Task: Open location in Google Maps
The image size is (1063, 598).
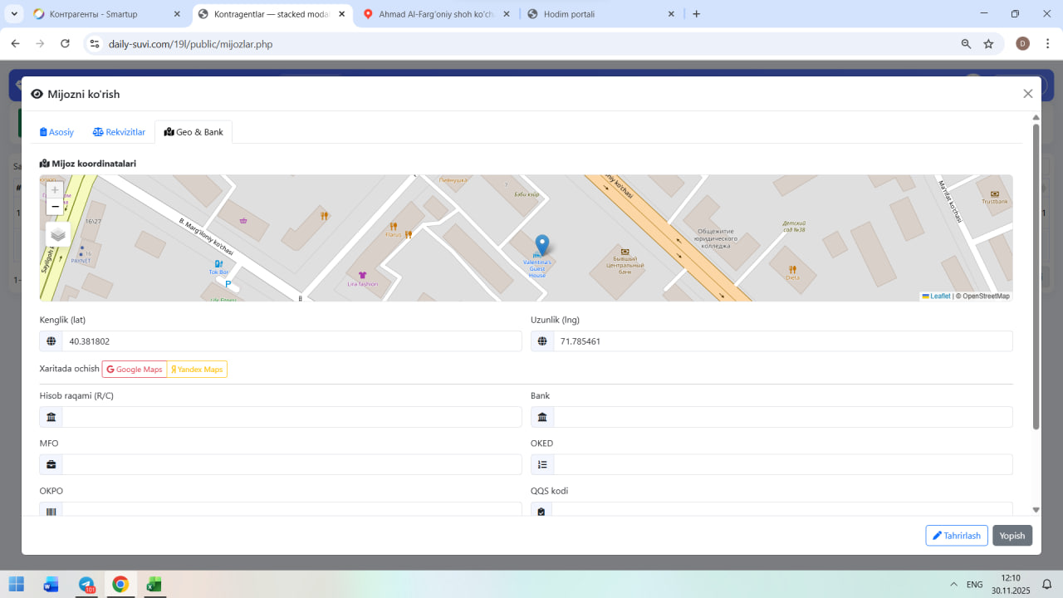Action: (x=135, y=370)
